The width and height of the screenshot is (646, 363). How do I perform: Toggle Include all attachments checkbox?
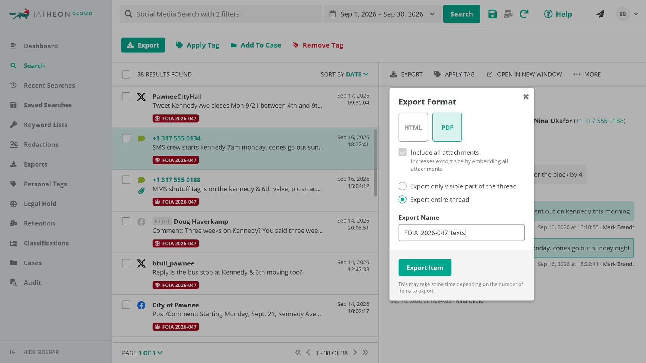tap(403, 152)
